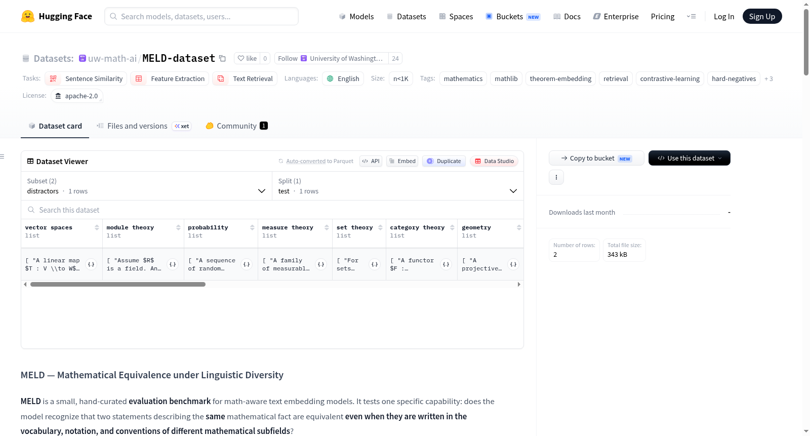The height and width of the screenshot is (436, 810).
Task: Sort by the measure theory column
Action: coord(327,228)
